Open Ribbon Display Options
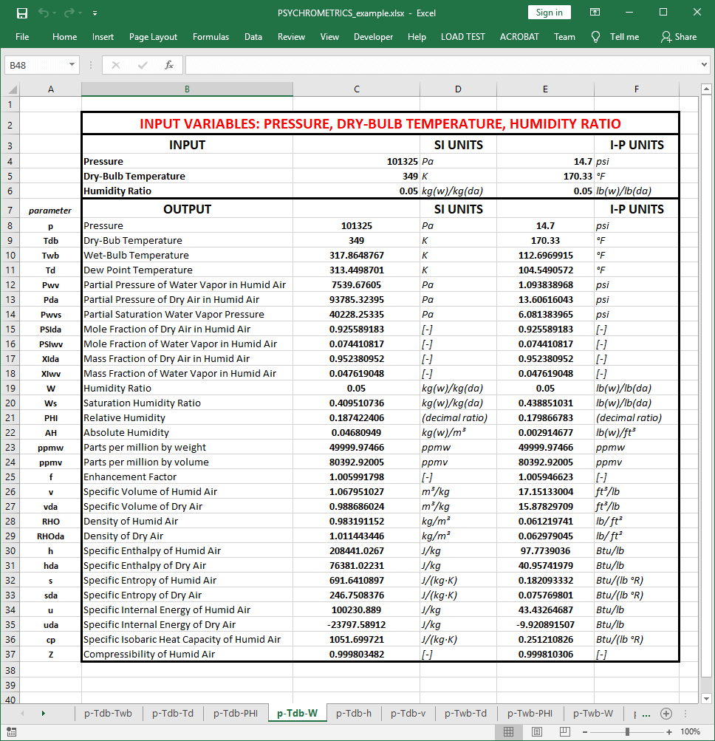Screen dimensions: 715x741 point(596,13)
